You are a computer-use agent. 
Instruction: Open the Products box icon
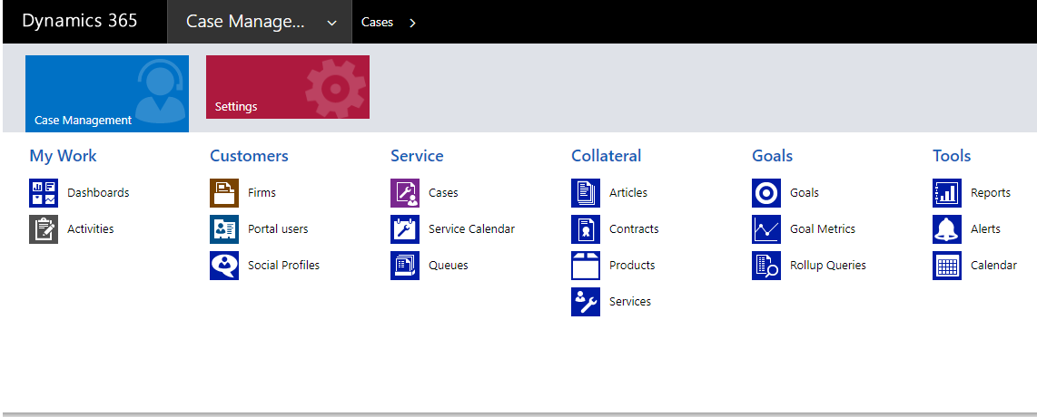[586, 266]
